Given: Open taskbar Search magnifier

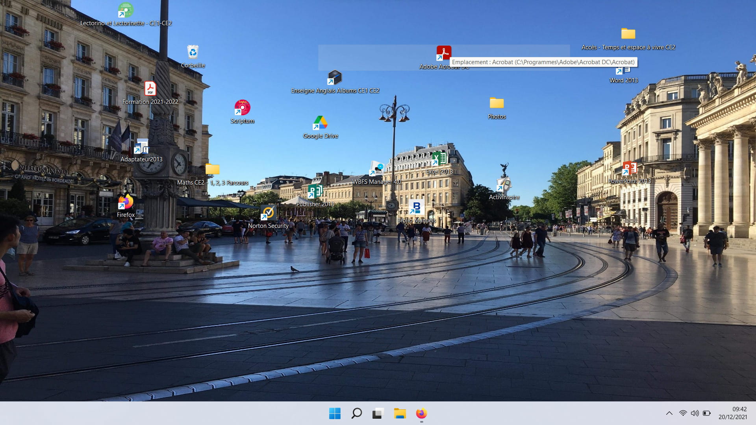Looking at the screenshot, I should (356, 413).
